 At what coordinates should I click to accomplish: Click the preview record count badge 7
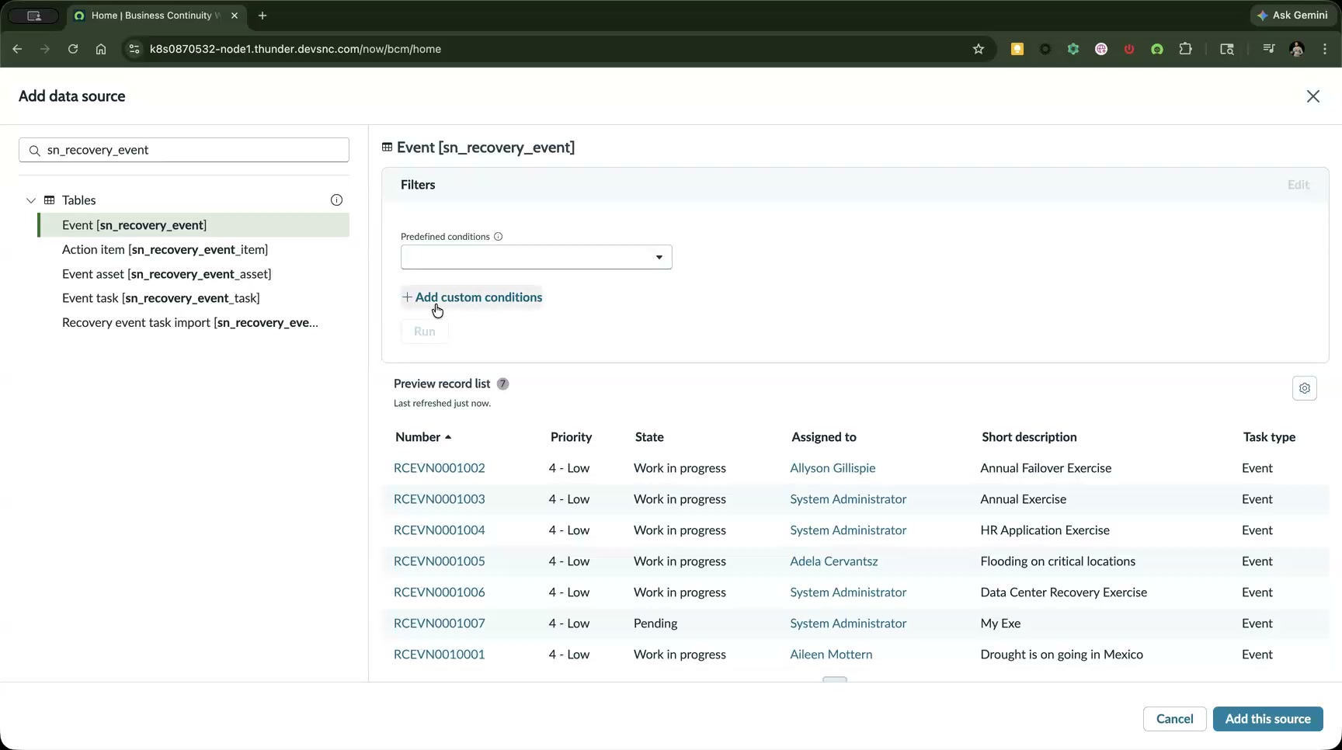click(x=502, y=384)
